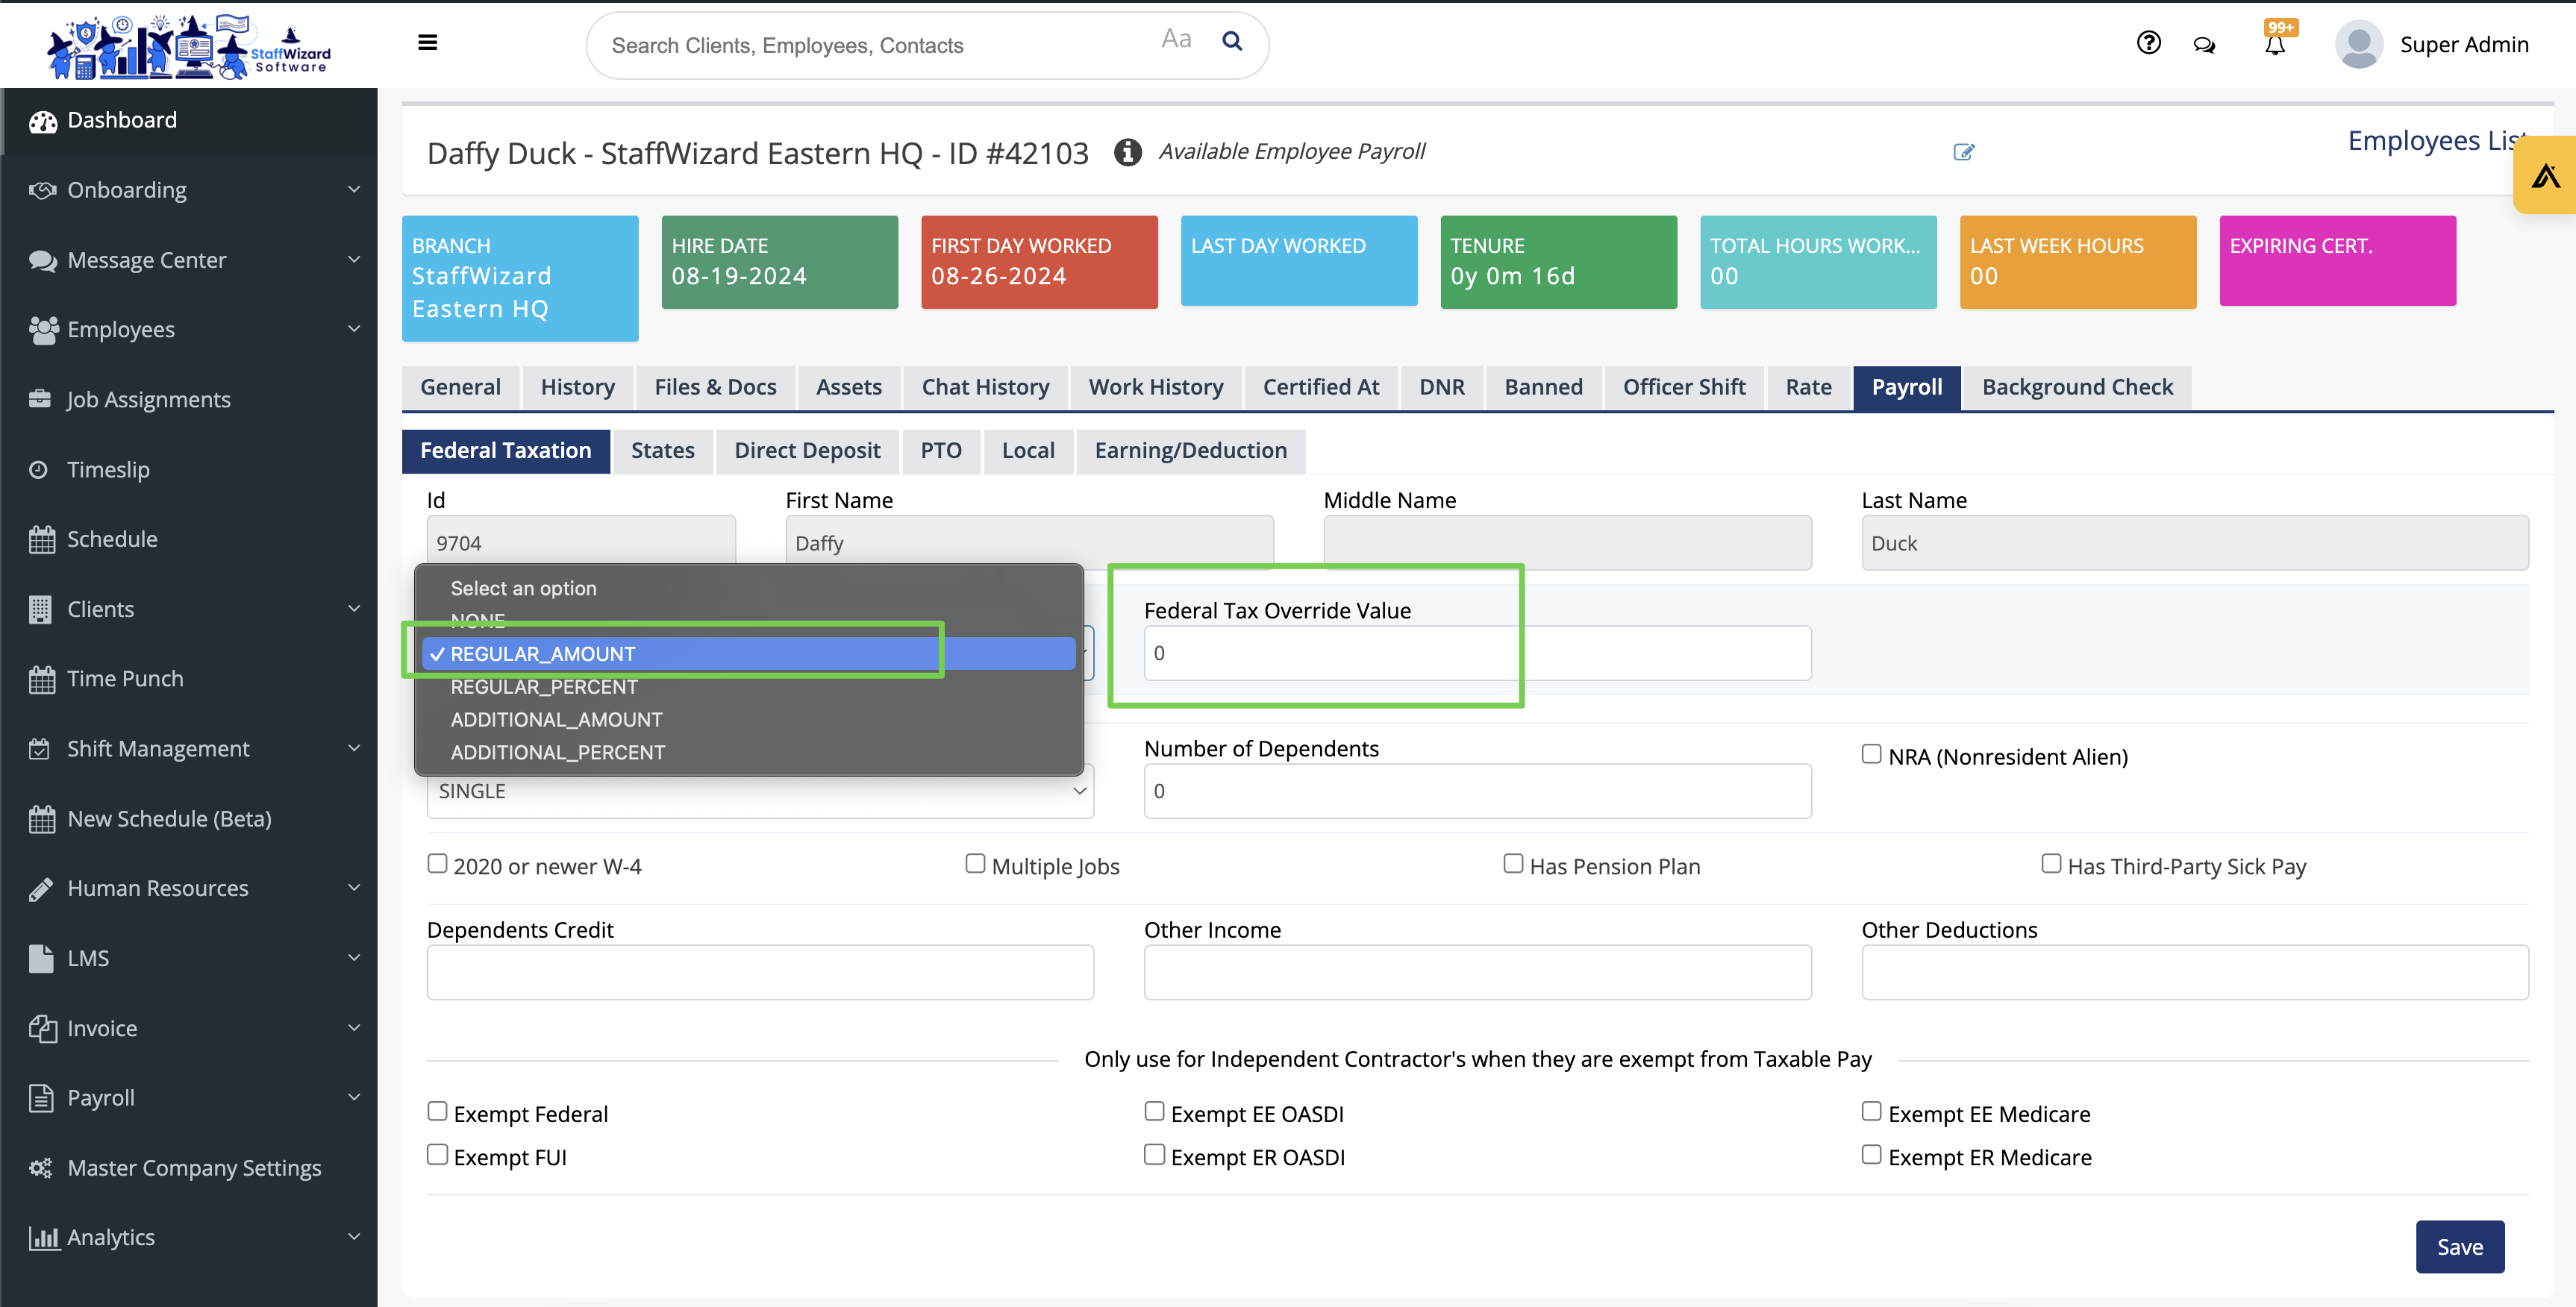Click the Schedule calendar icon
Viewport: 2576px width, 1307px height.
pyautogui.click(x=42, y=539)
